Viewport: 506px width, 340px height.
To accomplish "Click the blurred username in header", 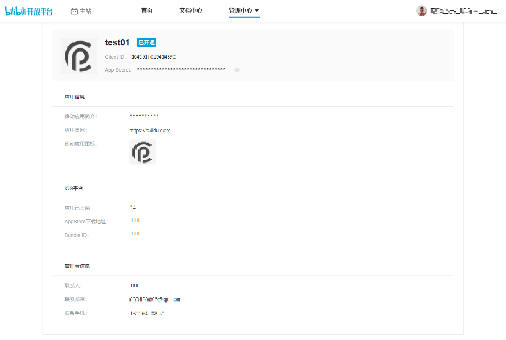I will (x=464, y=11).
